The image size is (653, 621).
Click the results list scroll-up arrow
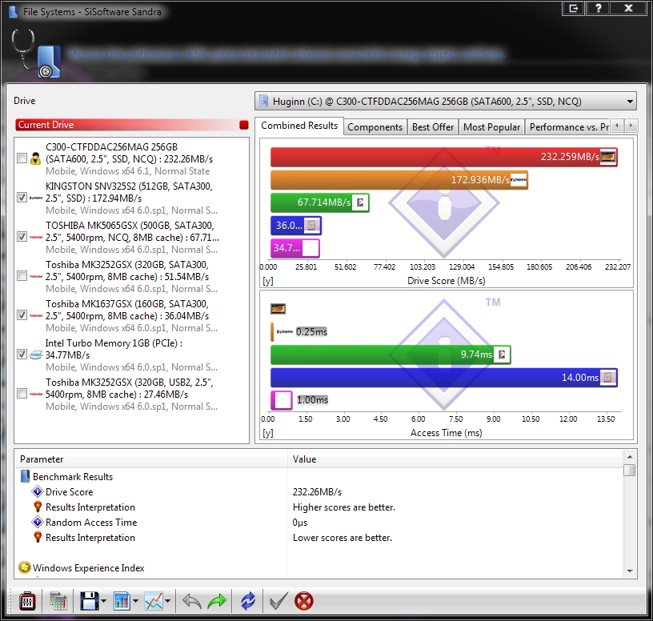point(630,456)
